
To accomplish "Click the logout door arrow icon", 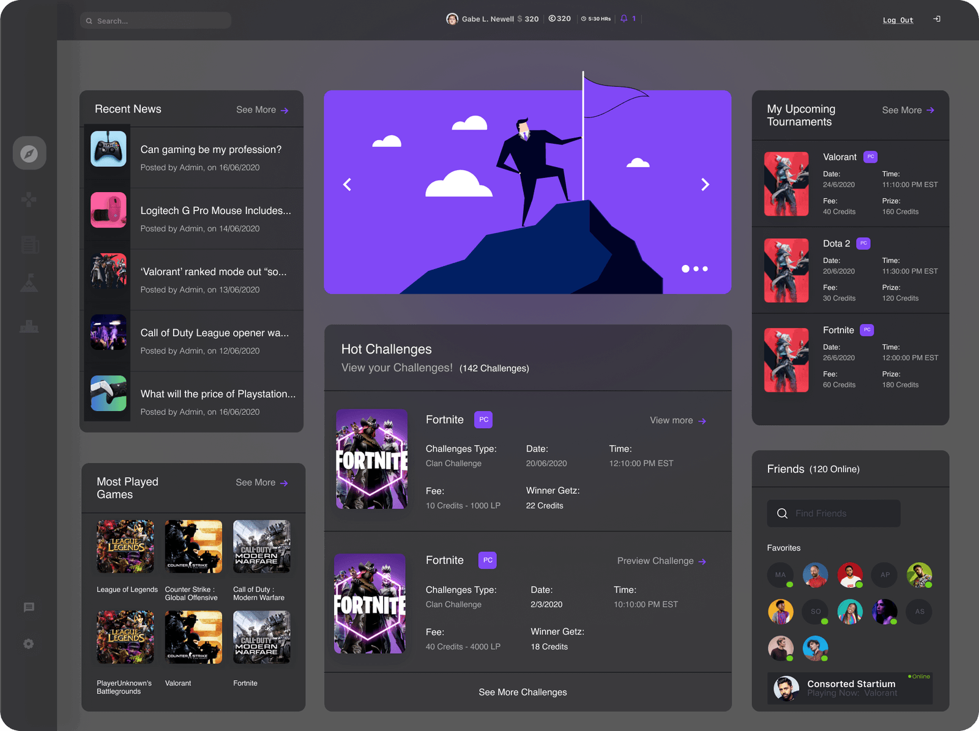I will point(936,19).
